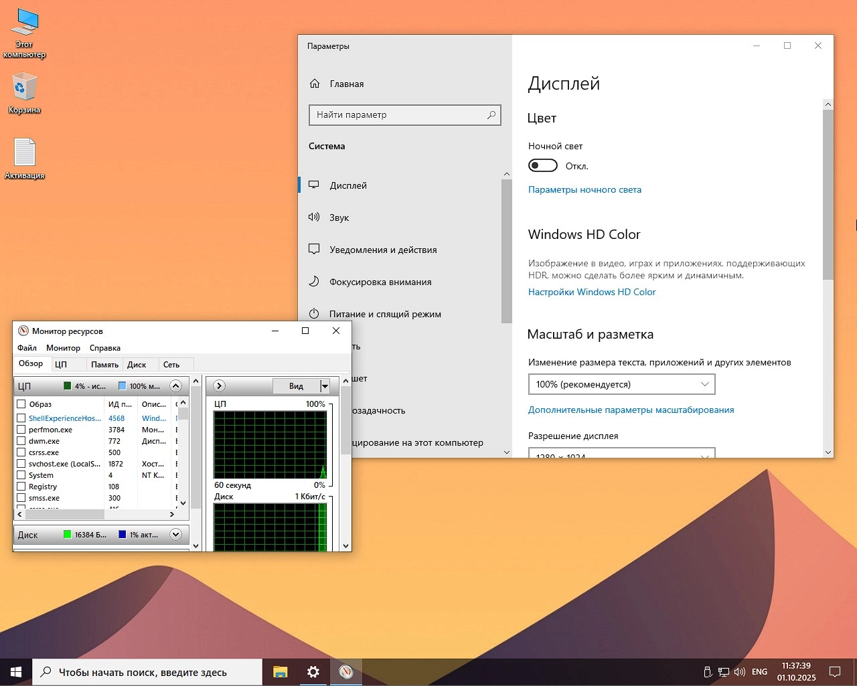The width and height of the screenshot is (857, 686).
Task: Open the taskbar clock and date
Action: click(796, 672)
